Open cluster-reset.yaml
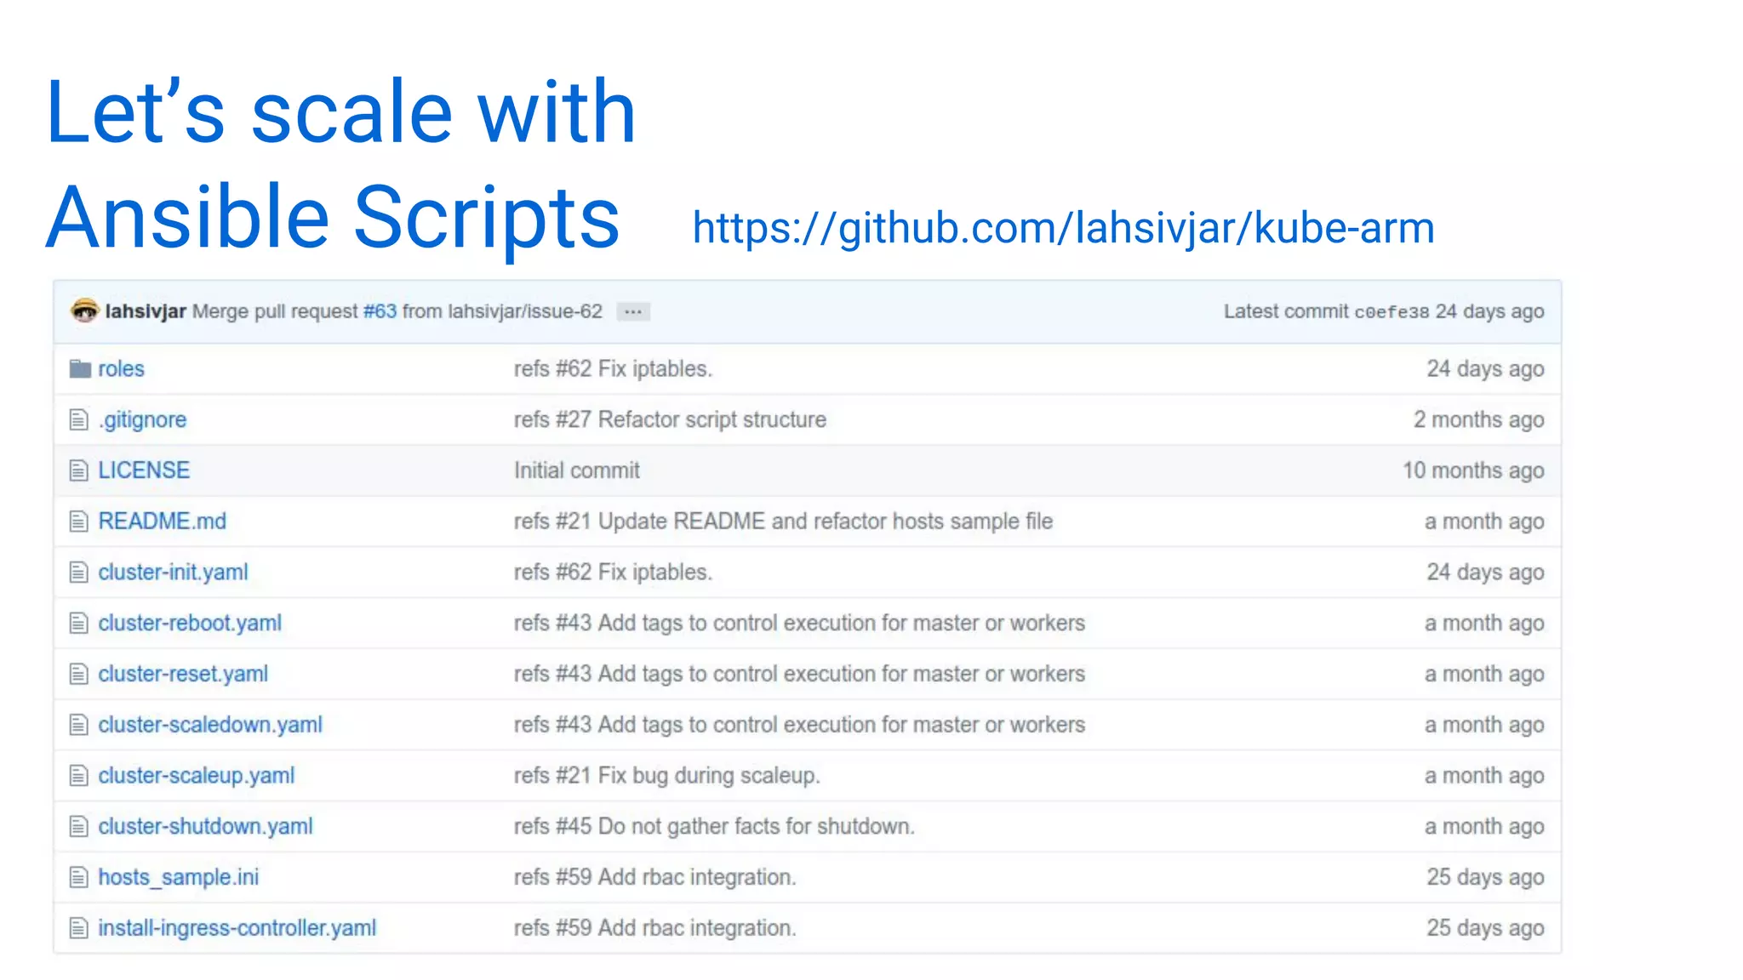The image size is (1743, 980). (183, 675)
